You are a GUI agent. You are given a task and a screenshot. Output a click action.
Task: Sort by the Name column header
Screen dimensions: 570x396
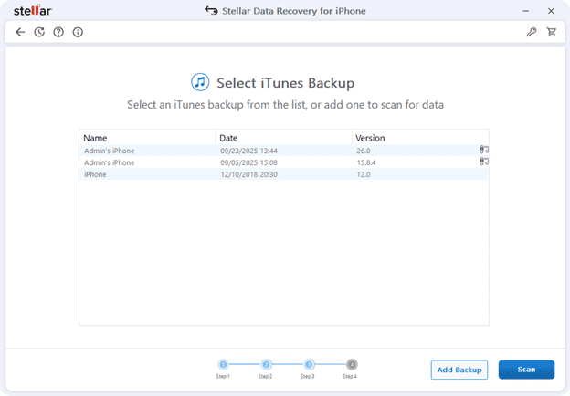tap(148, 138)
